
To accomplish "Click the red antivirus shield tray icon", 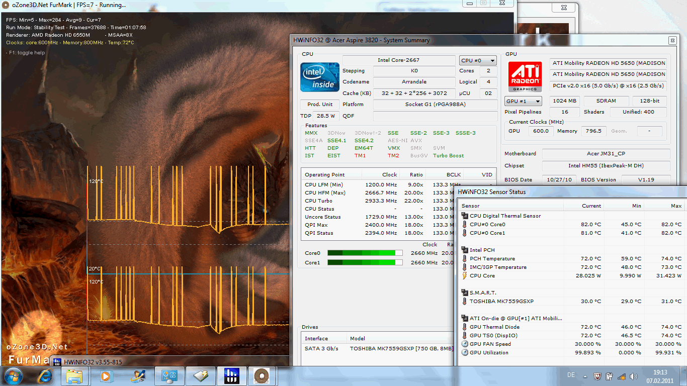I will click(x=597, y=376).
